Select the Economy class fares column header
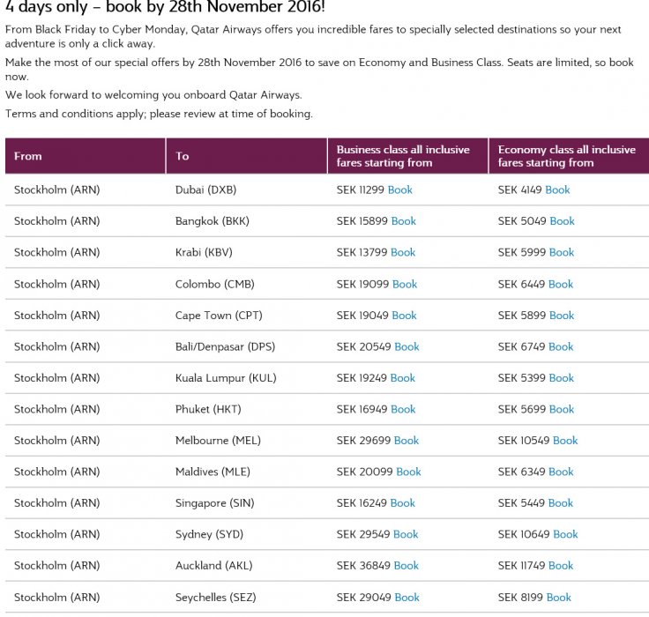 pos(566,156)
